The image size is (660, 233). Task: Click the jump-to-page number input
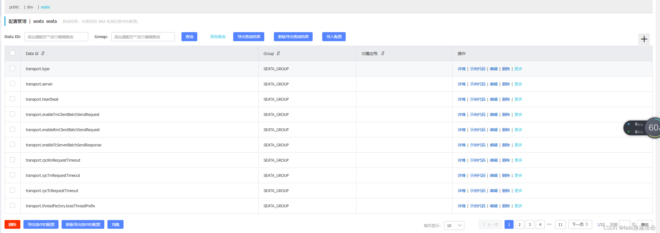pos(624,225)
